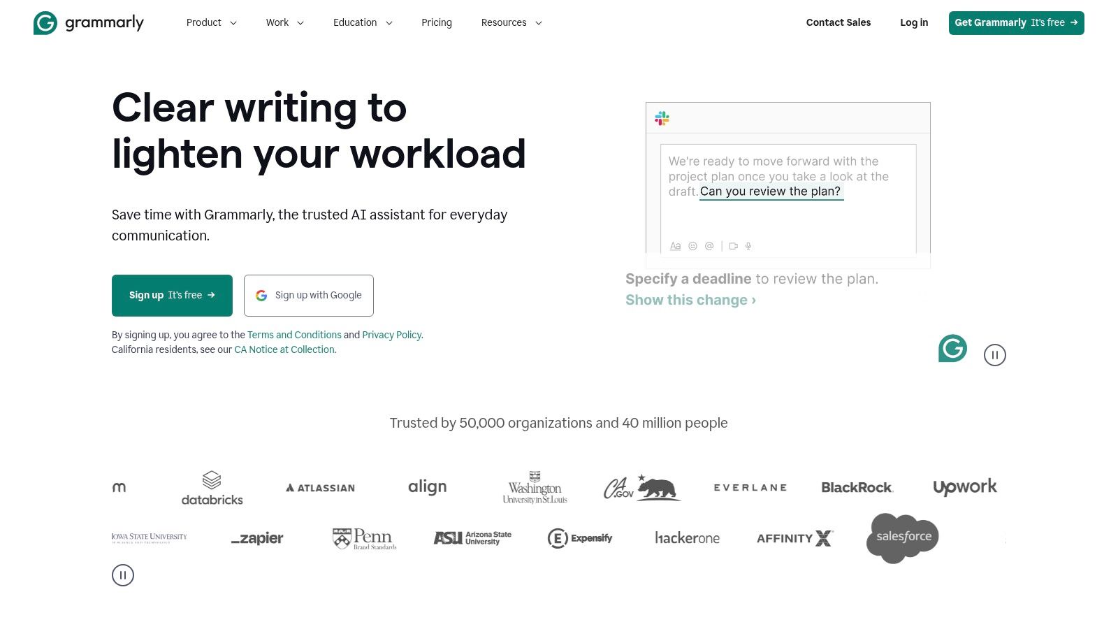This screenshot has height=629, width=1118.
Task: Expand the Work menu
Action: pyautogui.click(x=284, y=22)
